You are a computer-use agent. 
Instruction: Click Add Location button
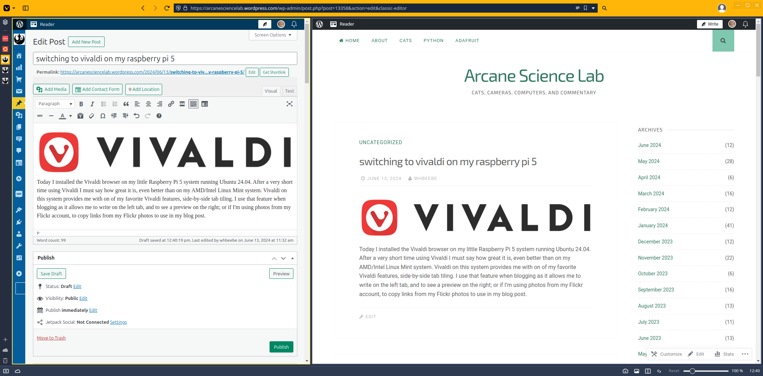[x=144, y=89]
